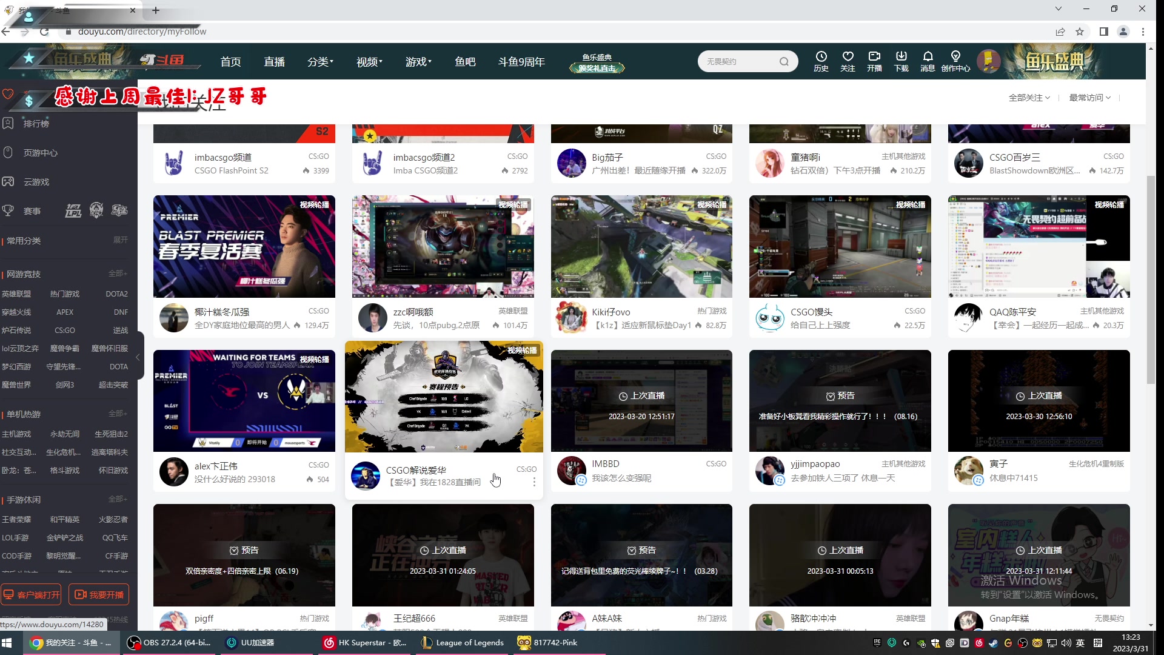Open the 最常访问 sort dropdown
Screen dimensions: 1164x655
click(x=1089, y=98)
